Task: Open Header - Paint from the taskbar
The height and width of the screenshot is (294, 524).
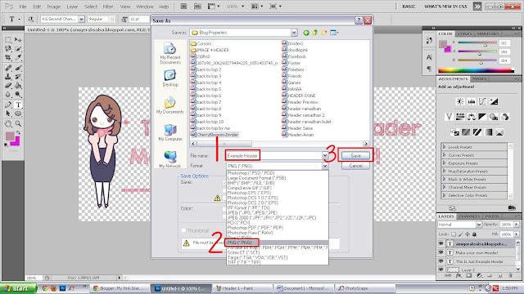Action: click(x=243, y=288)
